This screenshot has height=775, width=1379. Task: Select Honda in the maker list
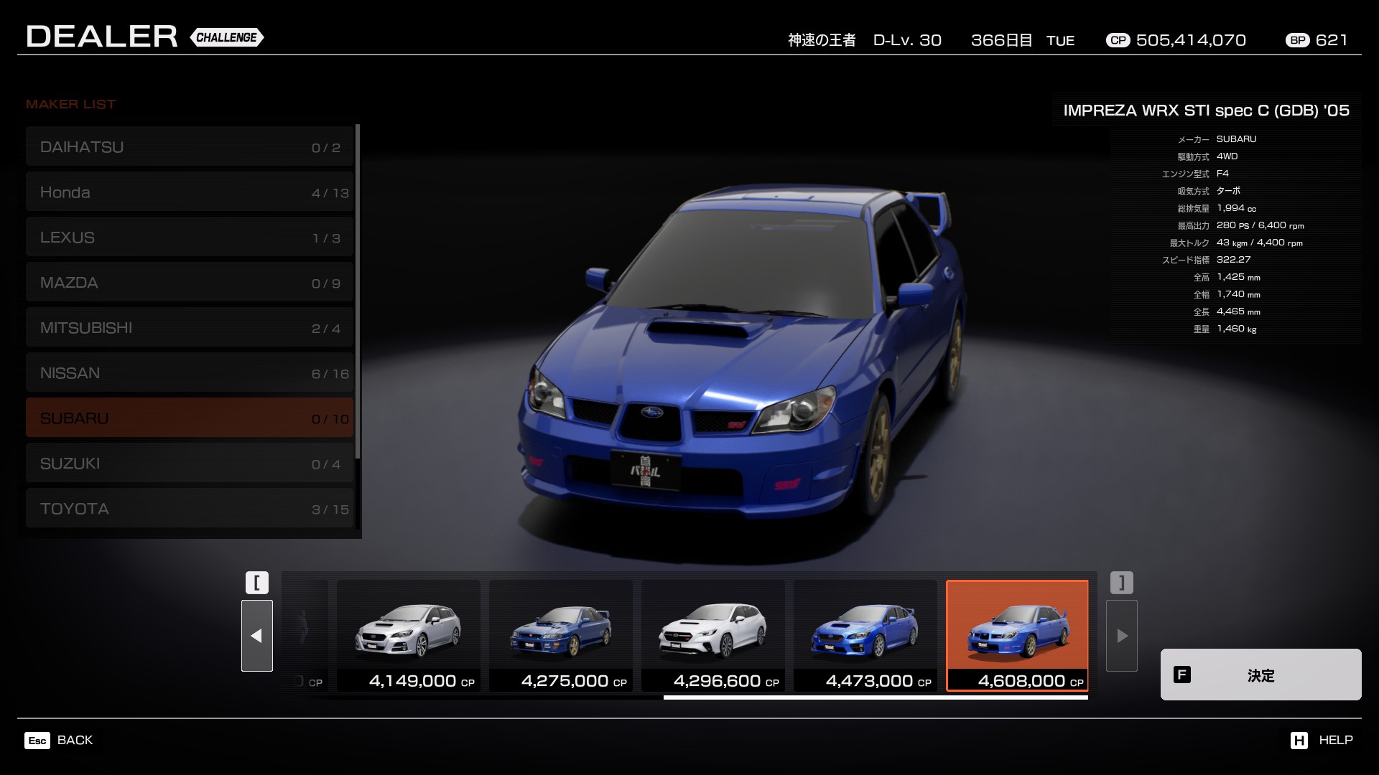(190, 192)
